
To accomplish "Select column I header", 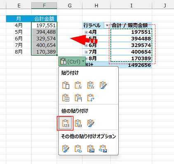I will (x=132, y=6).
